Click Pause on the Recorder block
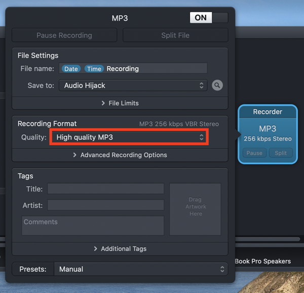Image resolution: width=304 pixels, height=293 pixels. click(x=254, y=153)
